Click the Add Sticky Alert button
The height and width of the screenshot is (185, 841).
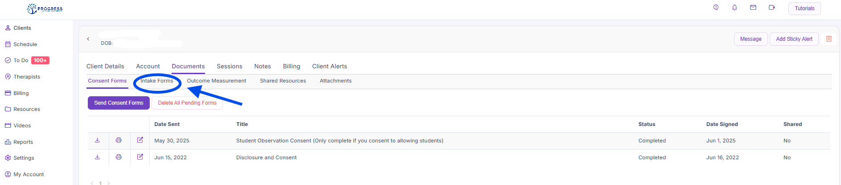pos(794,39)
